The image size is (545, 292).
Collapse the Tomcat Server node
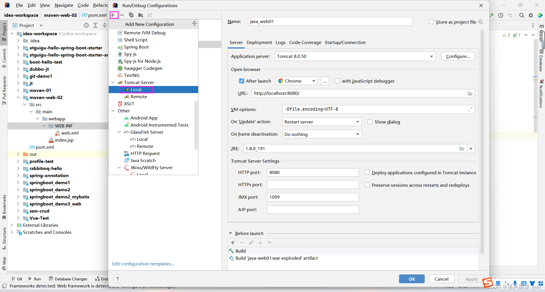113,83
